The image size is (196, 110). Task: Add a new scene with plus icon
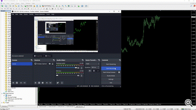pyautogui.click(x=13, y=83)
